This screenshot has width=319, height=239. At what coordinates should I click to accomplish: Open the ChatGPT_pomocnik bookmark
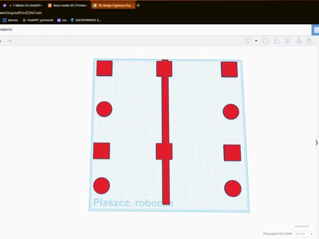(x=38, y=20)
